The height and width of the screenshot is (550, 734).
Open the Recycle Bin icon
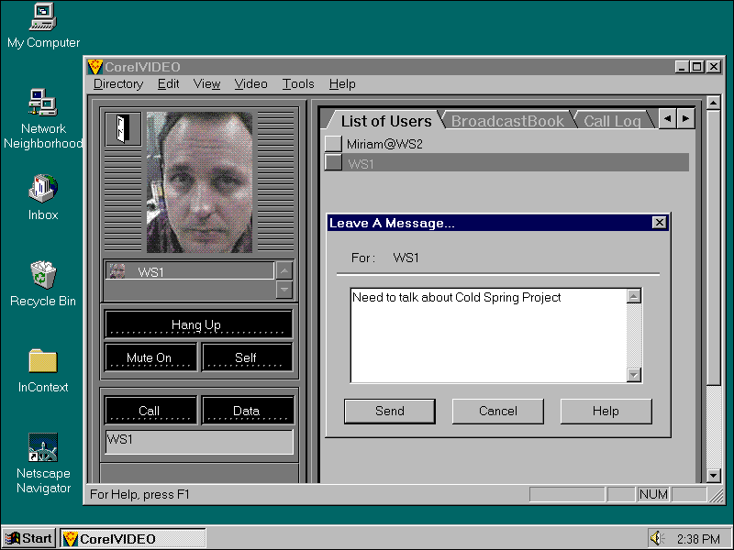43,274
